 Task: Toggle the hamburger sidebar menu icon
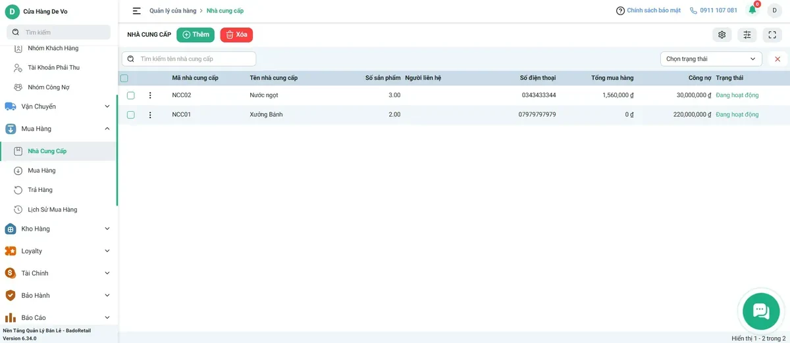click(136, 11)
